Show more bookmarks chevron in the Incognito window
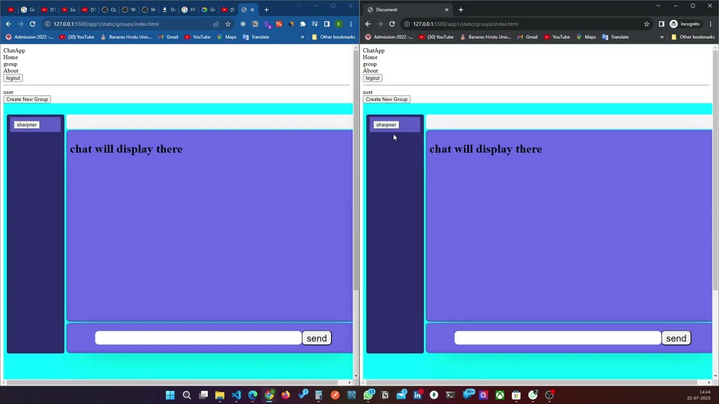 (x=662, y=37)
